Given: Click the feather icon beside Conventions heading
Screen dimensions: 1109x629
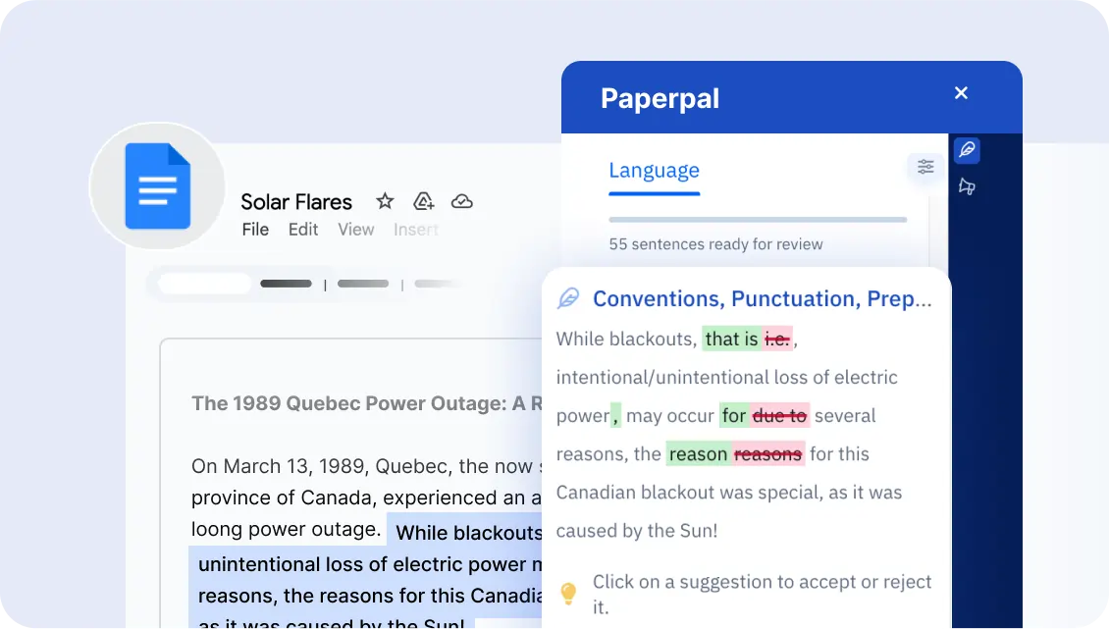Looking at the screenshot, I should point(567,298).
